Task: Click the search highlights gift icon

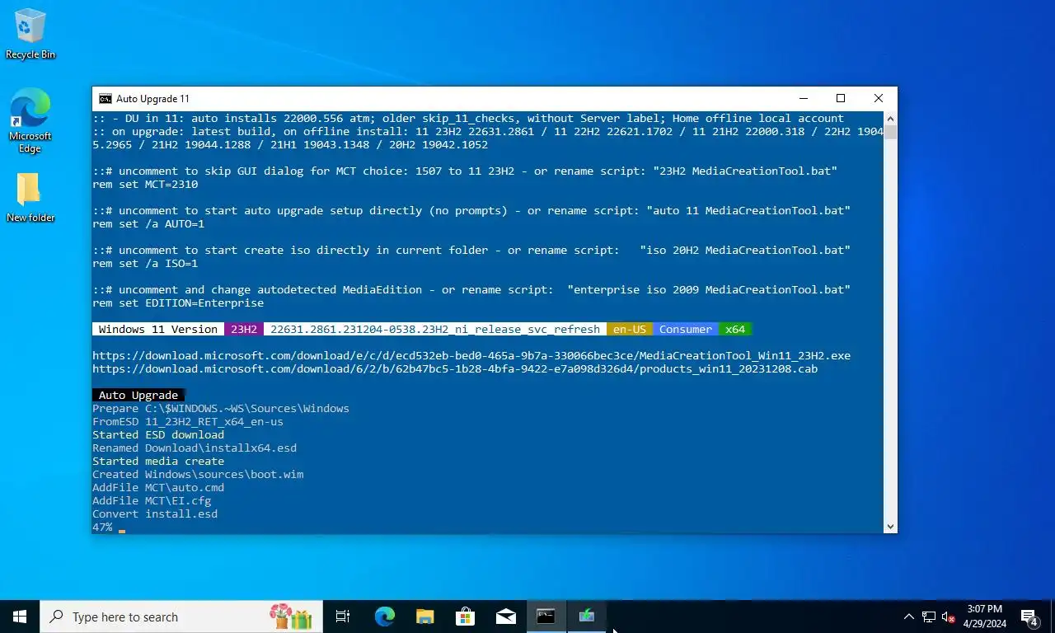Action: (290, 617)
